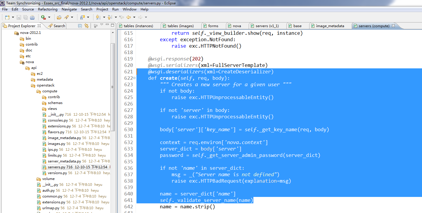Viewport: 422px width, 213px height.
Task: Click the Run External Tools icon
Action: click(44, 17)
